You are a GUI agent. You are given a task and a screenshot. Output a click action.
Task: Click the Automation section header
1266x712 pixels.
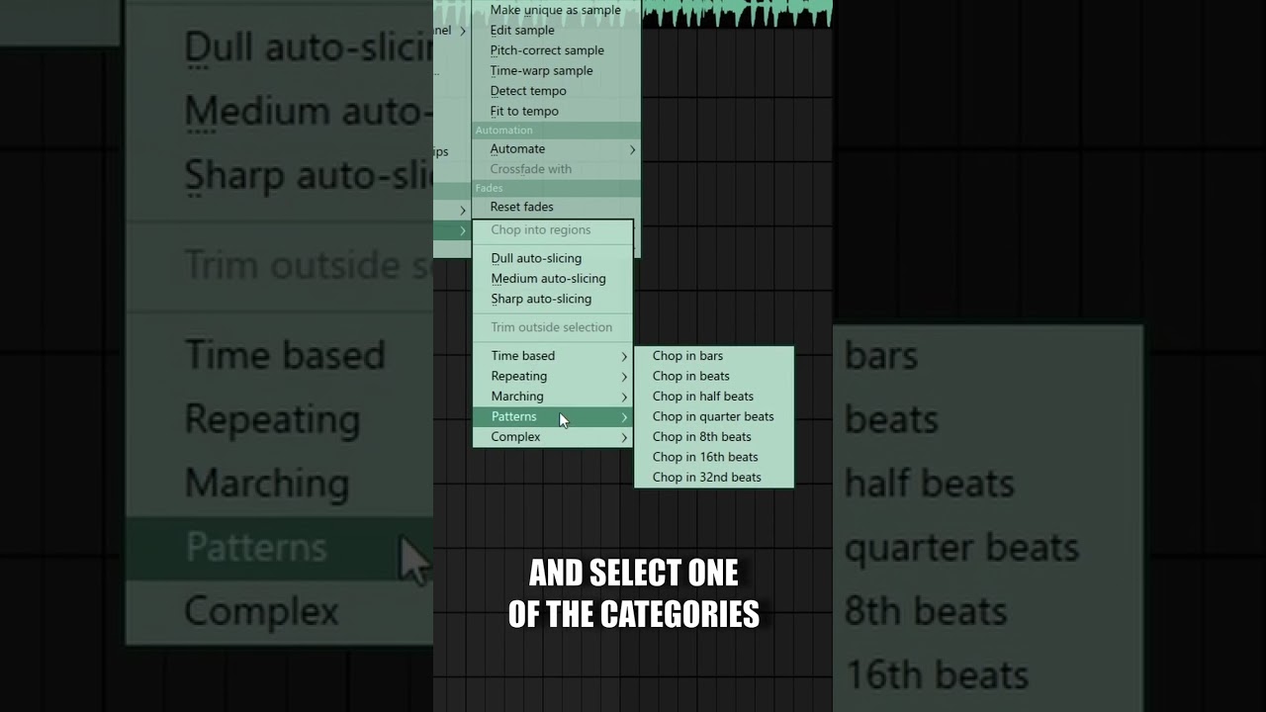click(556, 131)
